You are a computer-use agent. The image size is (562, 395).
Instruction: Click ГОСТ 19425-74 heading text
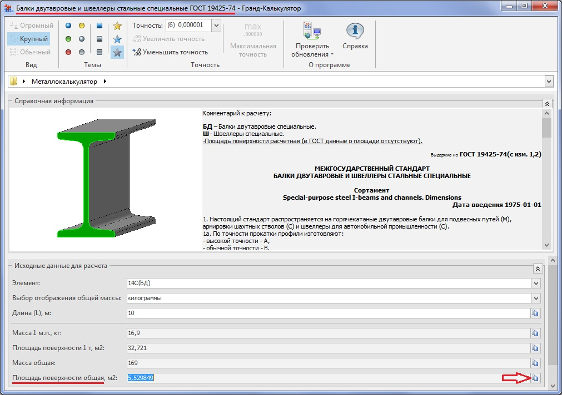[x=500, y=154]
